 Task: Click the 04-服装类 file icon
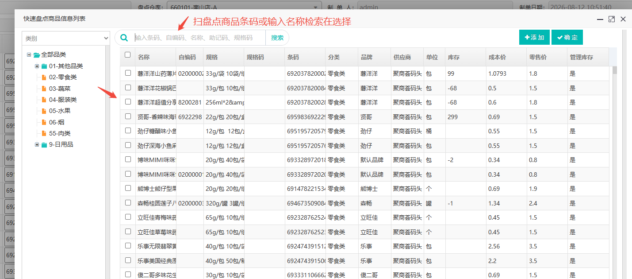coord(44,100)
